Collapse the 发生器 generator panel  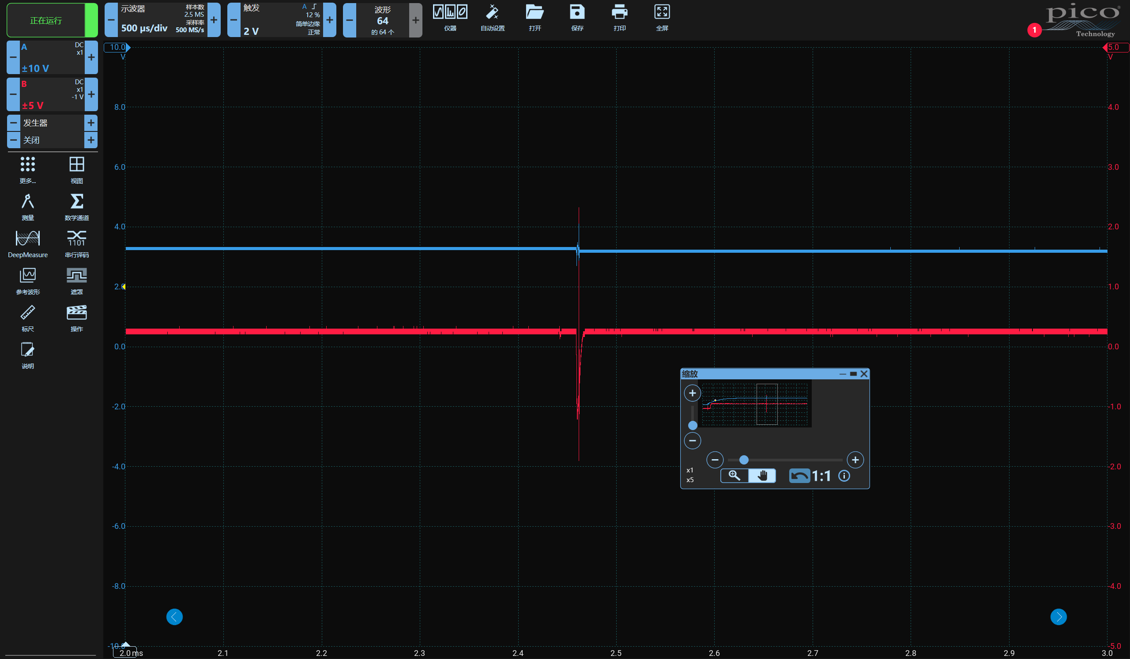click(x=13, y=122)
